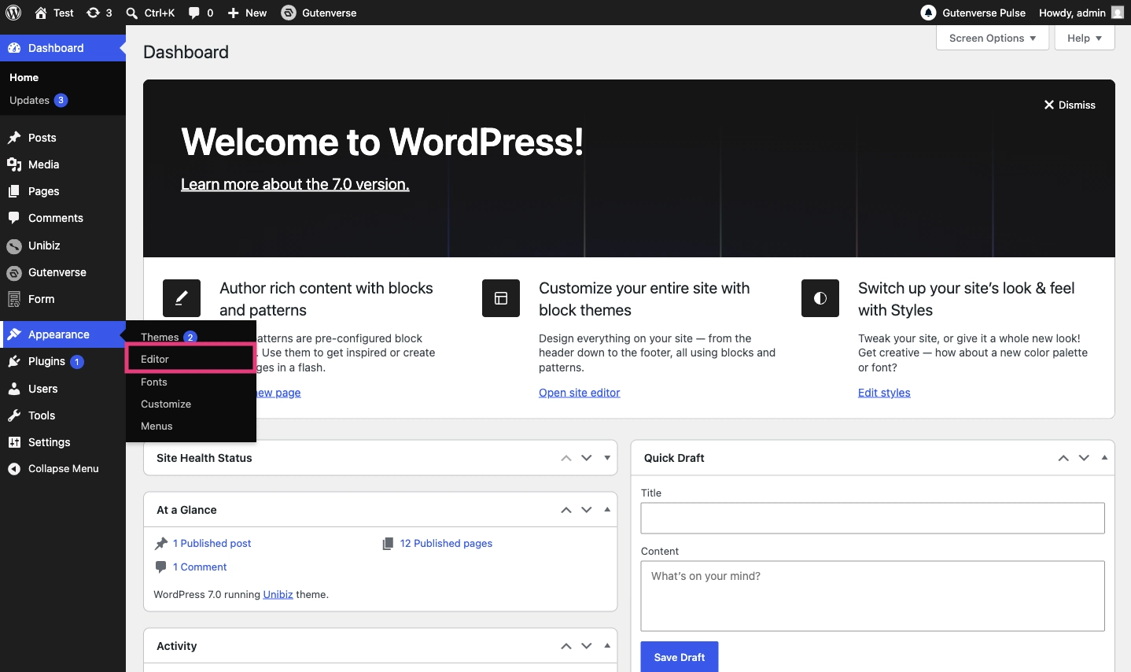Open Comments in the sidebar

coord(63,218)
